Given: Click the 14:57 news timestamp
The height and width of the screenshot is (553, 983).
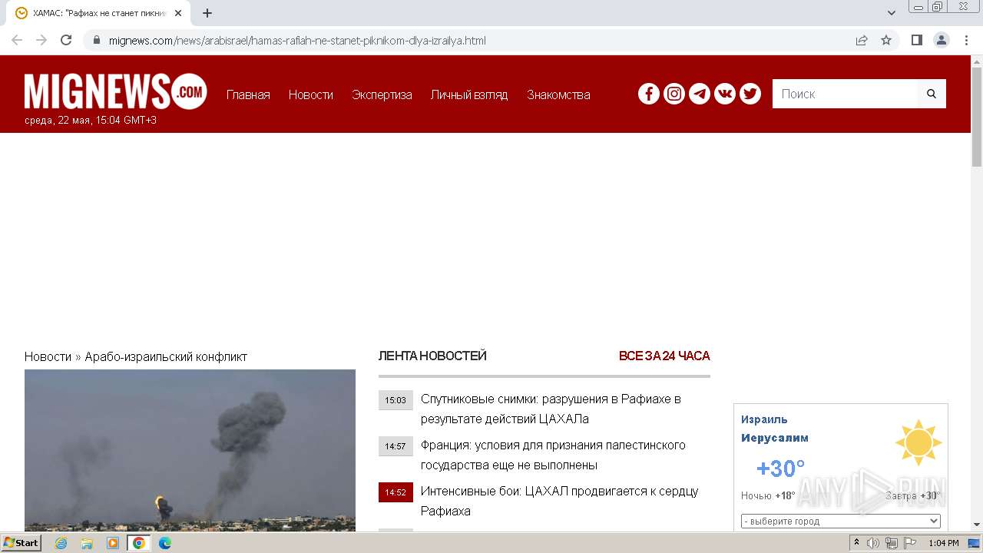Looking at the screenshot, I should (x=396, y=446).
